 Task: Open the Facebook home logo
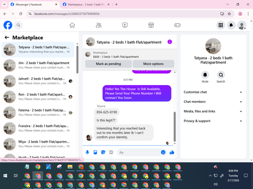8,25
